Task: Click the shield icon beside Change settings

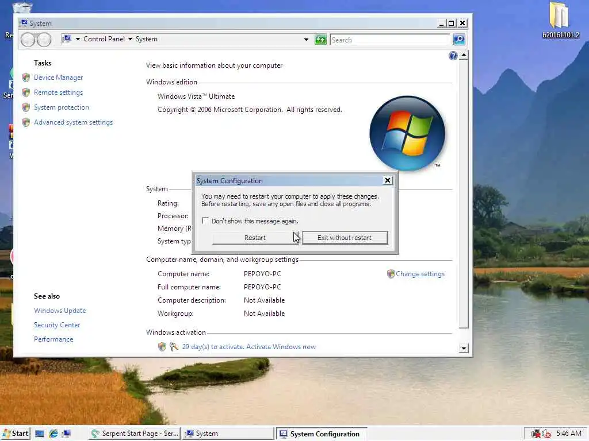Action: (x=391, y=274)
